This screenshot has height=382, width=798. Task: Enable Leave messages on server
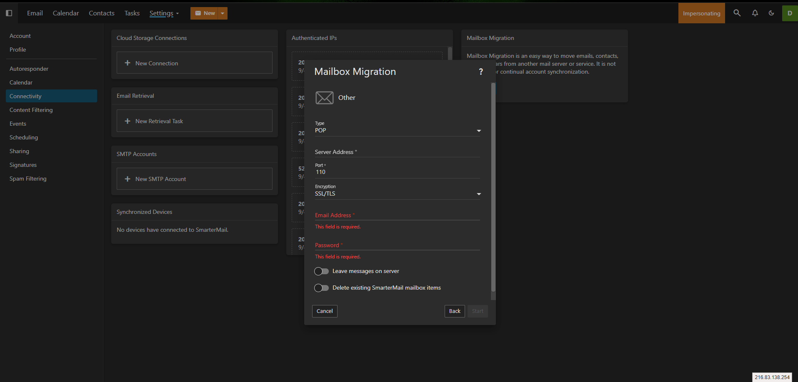[x=321, y=271]
